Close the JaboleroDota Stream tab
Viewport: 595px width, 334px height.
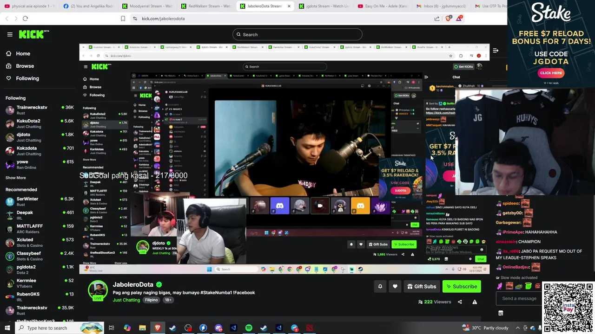click(289, 6)
